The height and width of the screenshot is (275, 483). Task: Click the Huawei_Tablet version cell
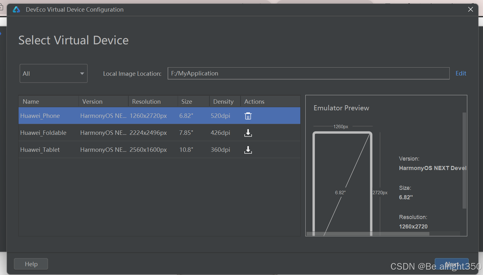tap(103, 150)
